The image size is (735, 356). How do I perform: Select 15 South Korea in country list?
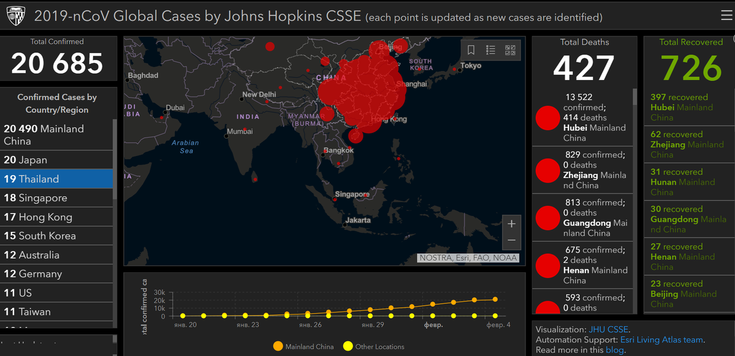[56, 235]
